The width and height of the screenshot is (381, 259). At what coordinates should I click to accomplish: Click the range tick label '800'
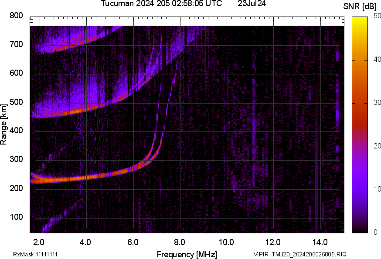tap(16, 16)
